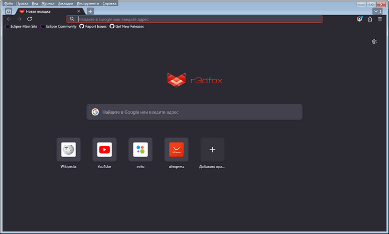Click the r3dfox logo

coord(194,80)
